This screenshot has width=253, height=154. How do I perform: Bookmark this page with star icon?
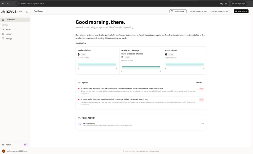pyautogui.click(x=226, y=3)
